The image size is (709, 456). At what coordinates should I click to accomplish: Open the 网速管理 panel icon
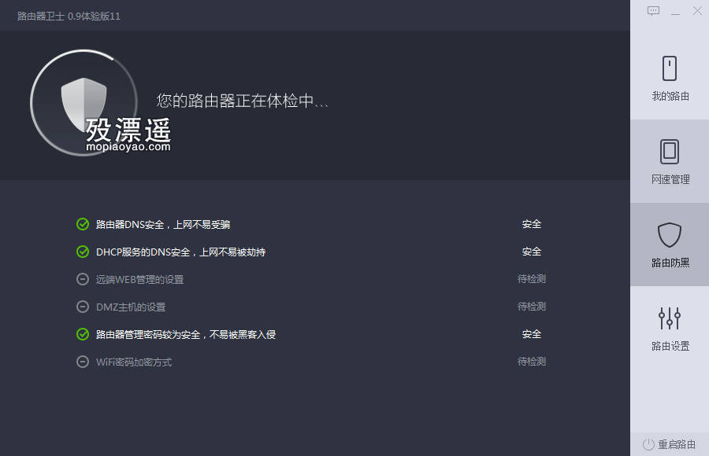click(669, 152)
